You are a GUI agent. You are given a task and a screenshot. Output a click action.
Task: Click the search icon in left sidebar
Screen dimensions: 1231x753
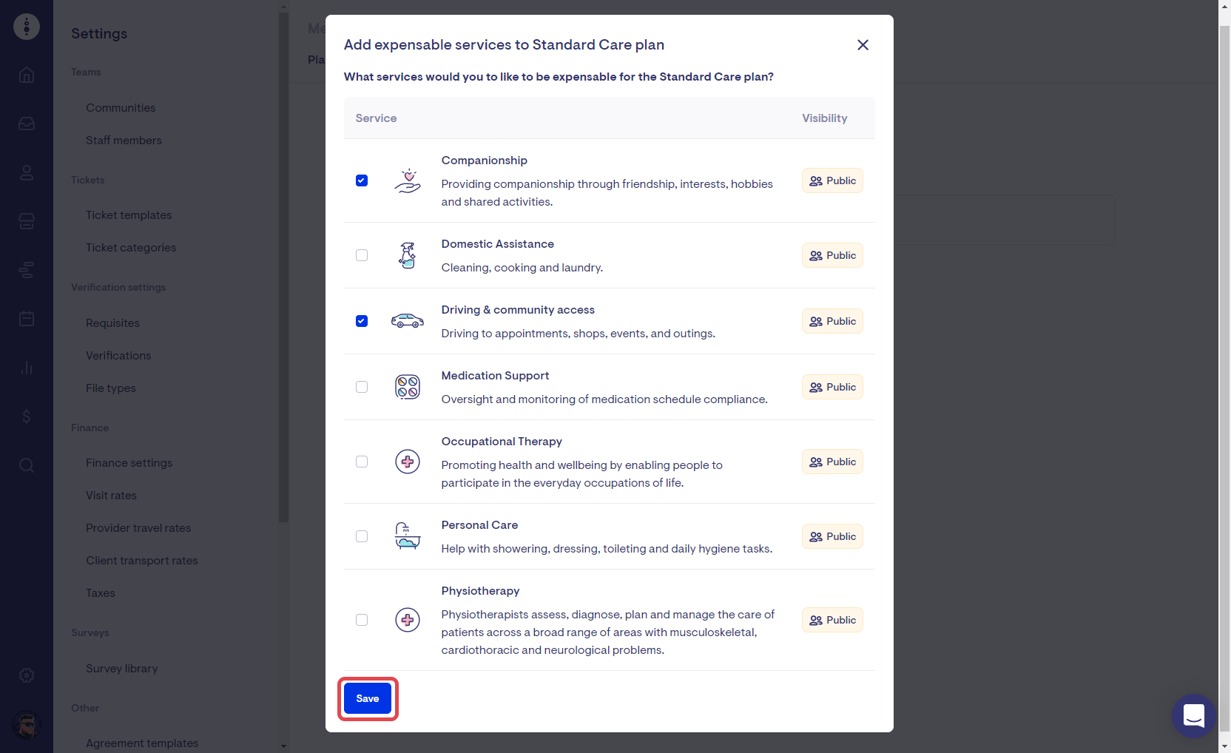coord(27,465)
